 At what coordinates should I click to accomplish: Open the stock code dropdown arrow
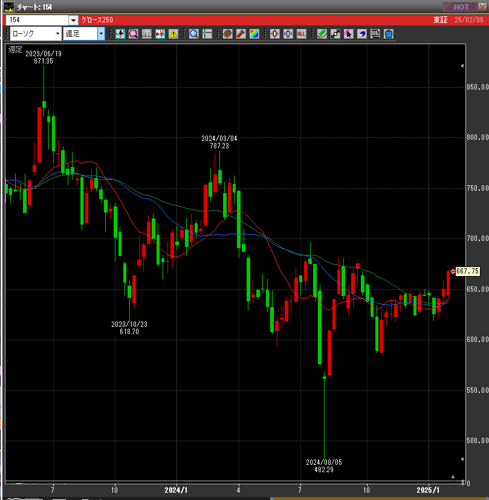click(73, 21)
